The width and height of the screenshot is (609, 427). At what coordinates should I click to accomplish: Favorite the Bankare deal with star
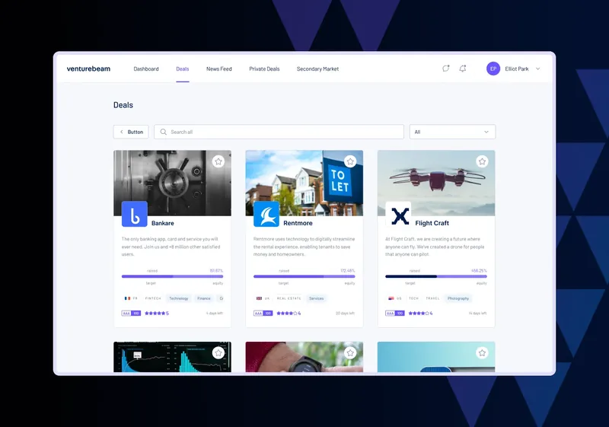coord(218,161)
